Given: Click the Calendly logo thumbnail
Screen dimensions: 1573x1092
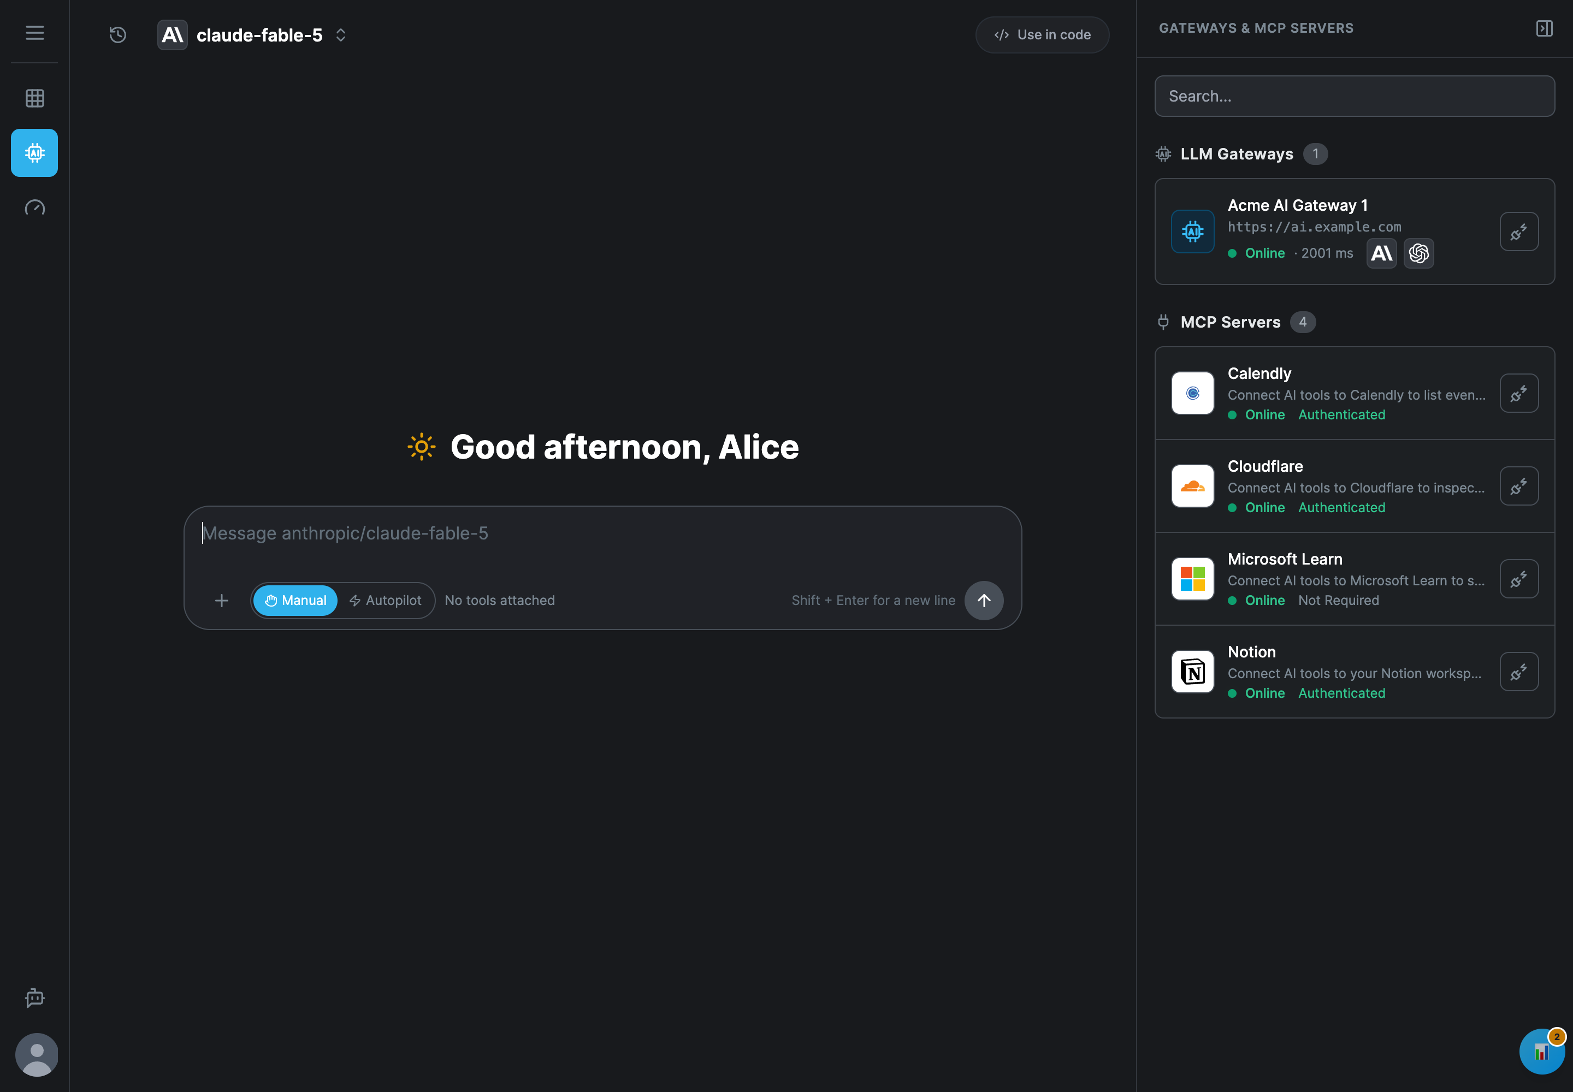Looking at the screenshot, I should click(1192, 394).
